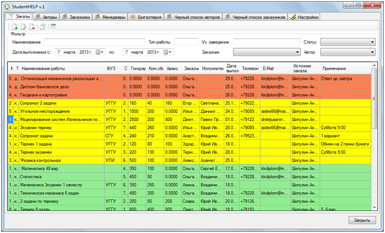The height and width of the screenshot is (233, 385).
Task: Select the 'Диплом банковское дело' row
Action: click(x=189, y=87)
